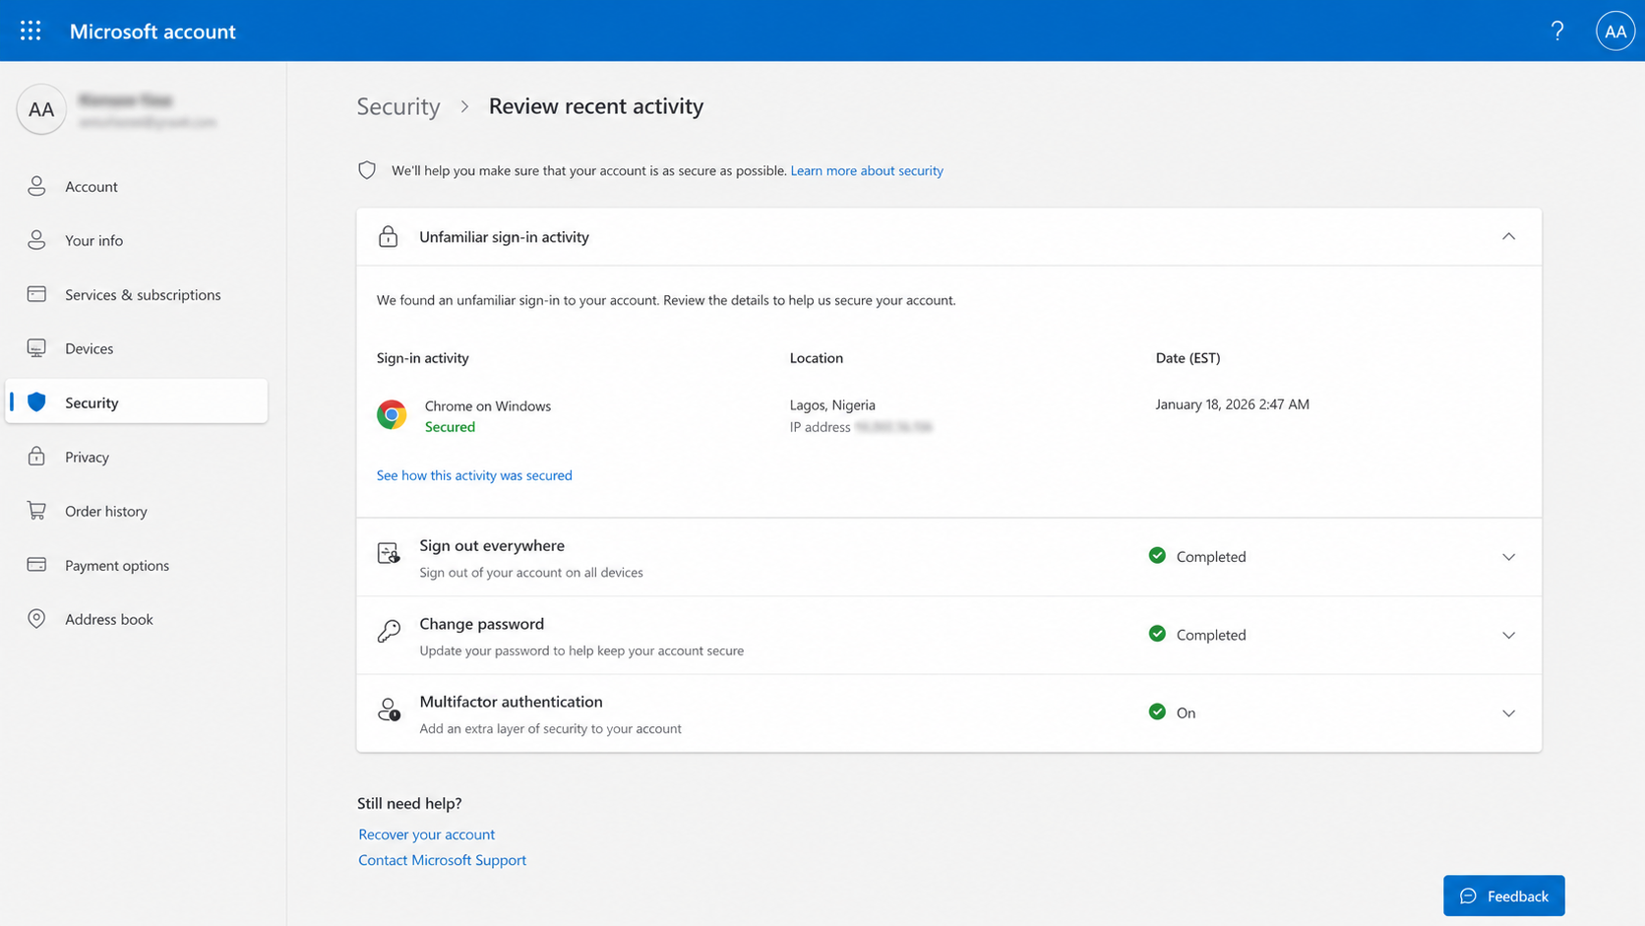Click the green check beside On status
Screen dimensions: 1645x926
[1157, 711]
